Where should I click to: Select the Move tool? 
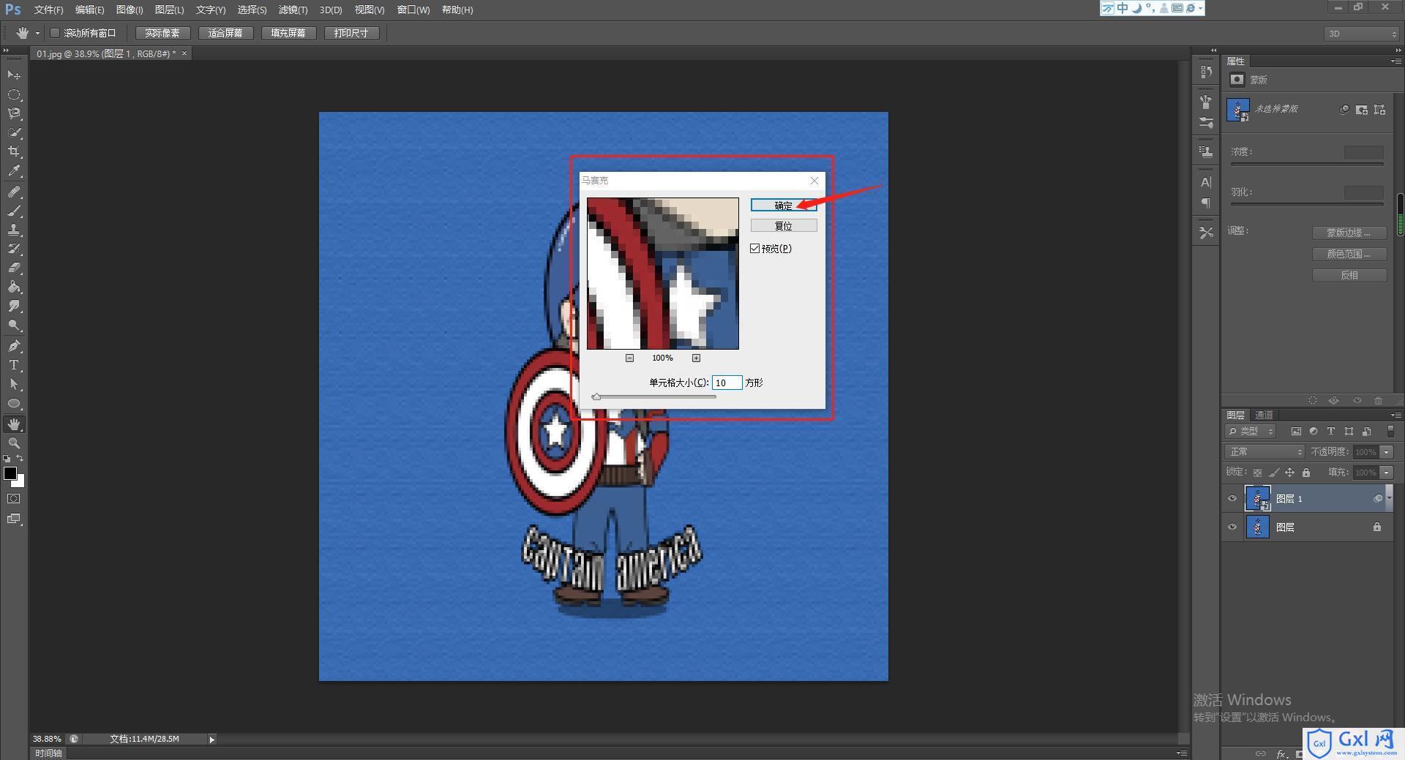[14, 75]
